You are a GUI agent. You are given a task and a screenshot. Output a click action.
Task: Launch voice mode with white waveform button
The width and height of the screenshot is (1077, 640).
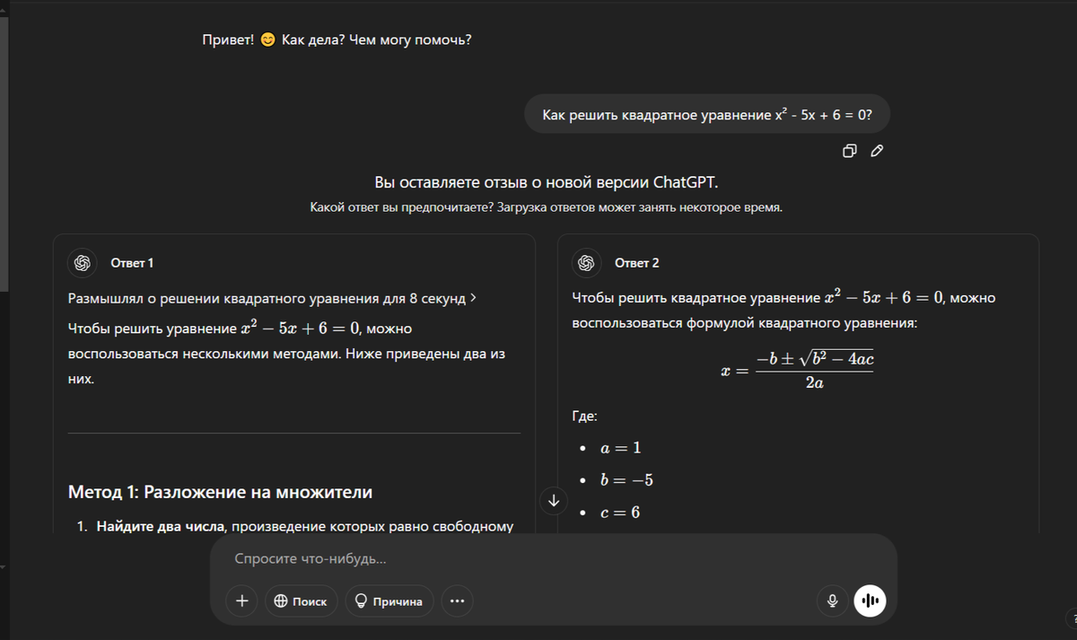(870, 601)
